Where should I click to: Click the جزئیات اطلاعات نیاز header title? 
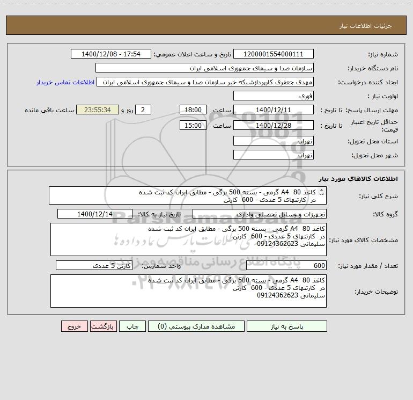point(365,26)
